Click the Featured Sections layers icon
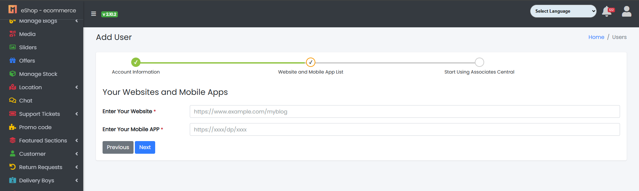 (x=13, y=140)
